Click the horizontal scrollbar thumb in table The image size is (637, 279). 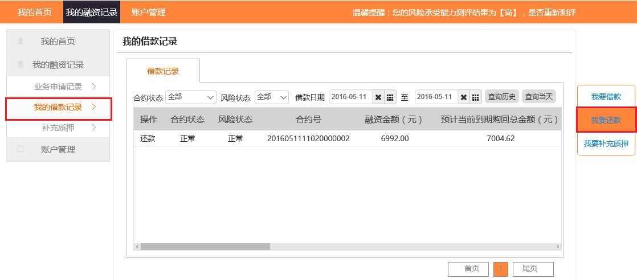tap(205, 247)
